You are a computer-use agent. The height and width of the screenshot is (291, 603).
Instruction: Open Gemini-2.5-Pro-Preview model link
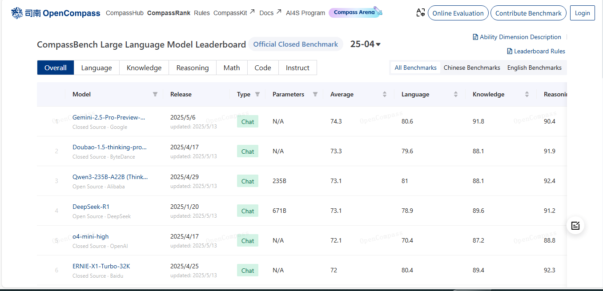[x=109, y=117]
